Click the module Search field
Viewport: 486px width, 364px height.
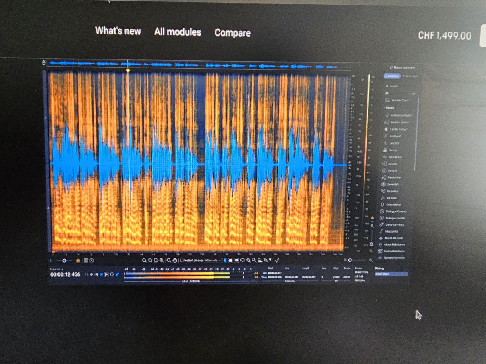(x=399, y=86)
